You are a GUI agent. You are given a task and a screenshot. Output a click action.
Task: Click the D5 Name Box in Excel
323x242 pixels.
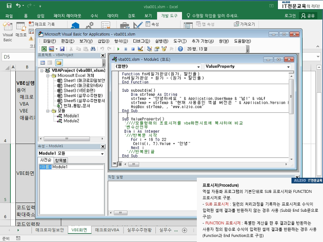point(18,57)
